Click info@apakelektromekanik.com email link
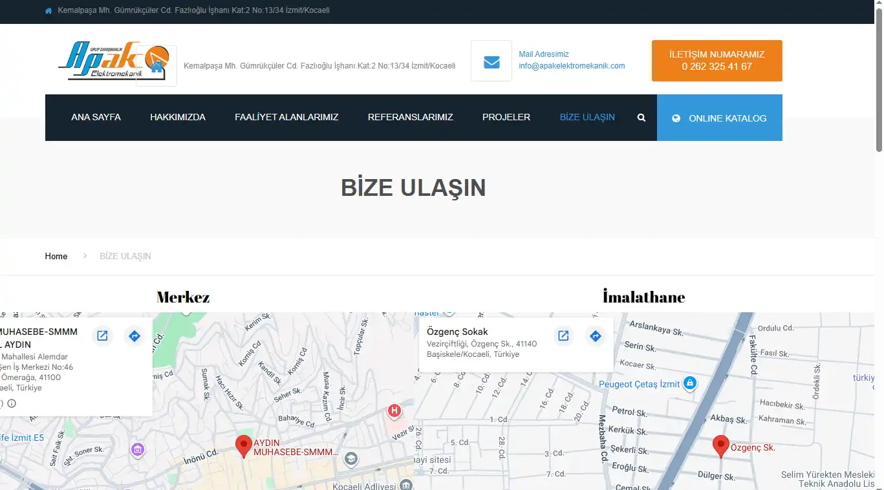Image resolution: width=884 pixels, height=490 pixels. point(572,66)
